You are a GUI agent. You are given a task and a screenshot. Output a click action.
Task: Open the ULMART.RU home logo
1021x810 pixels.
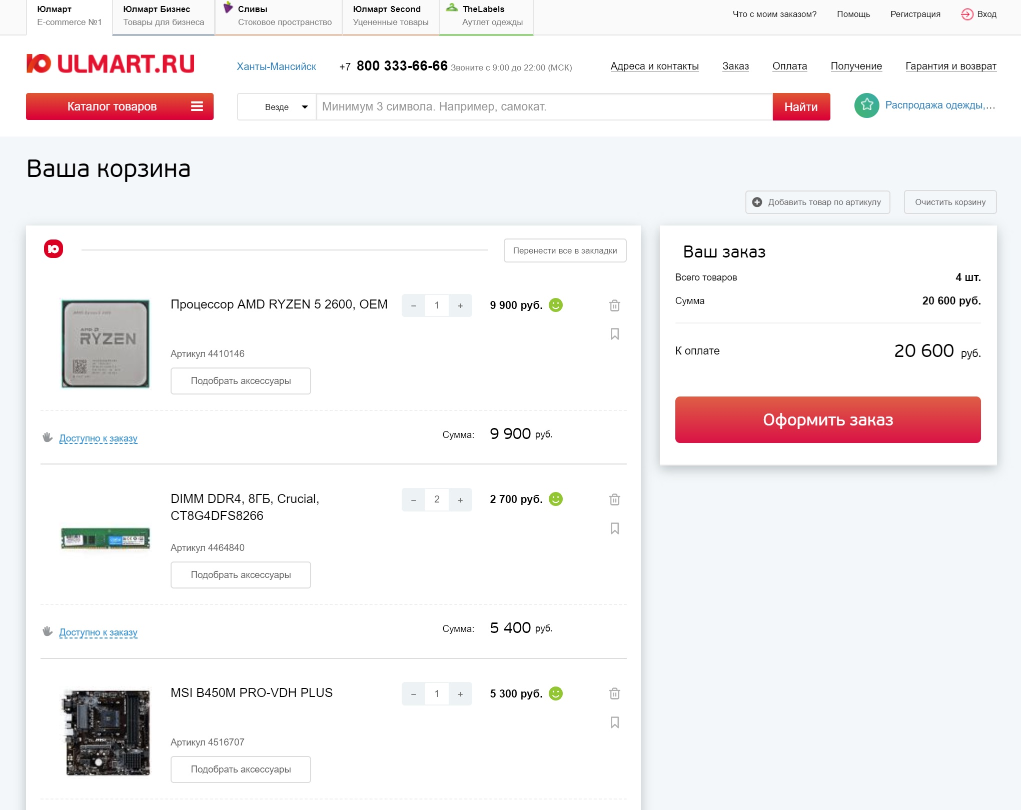pos(110,64)
